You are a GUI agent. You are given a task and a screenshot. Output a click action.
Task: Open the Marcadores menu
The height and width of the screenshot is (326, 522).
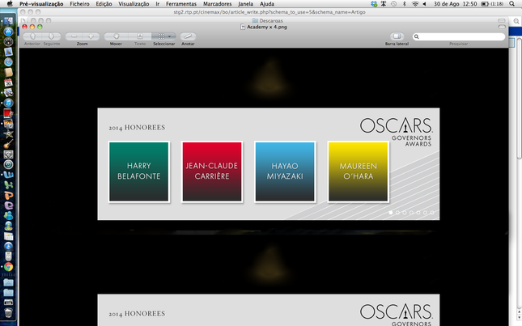[218, 4]
